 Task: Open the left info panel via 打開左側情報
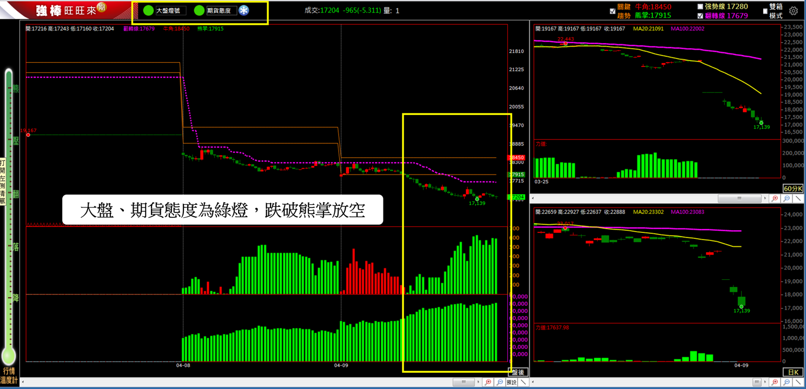click(x=3, y=181)
